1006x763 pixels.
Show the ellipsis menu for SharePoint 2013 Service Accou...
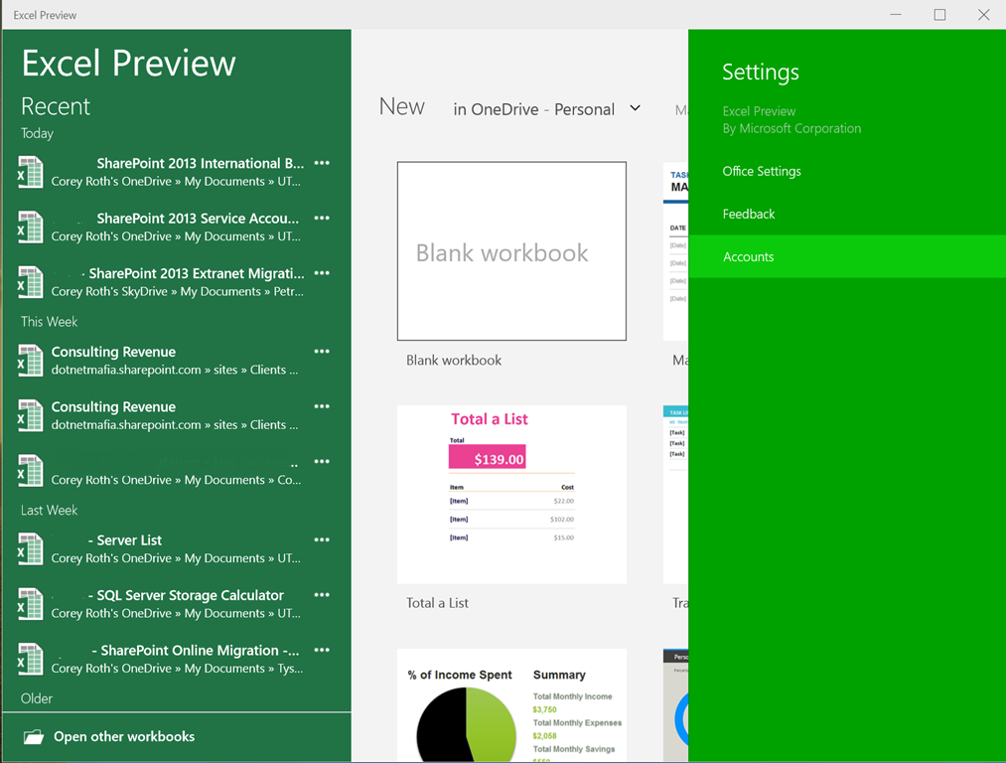point(322,219)
